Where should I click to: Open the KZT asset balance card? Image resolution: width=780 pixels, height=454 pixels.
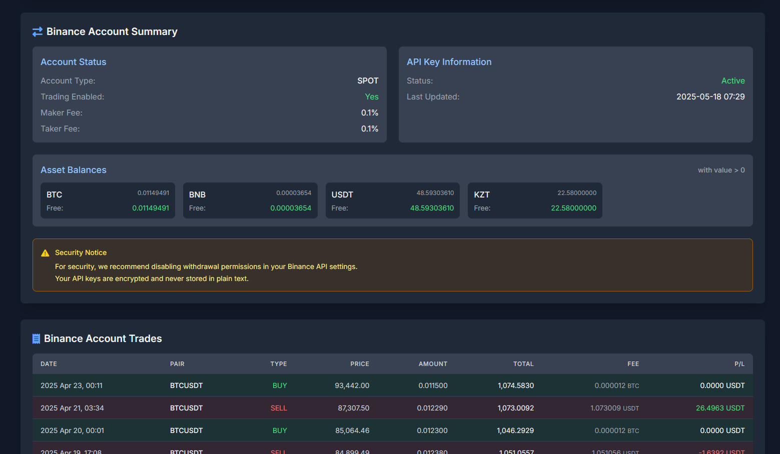coord(535,200)
